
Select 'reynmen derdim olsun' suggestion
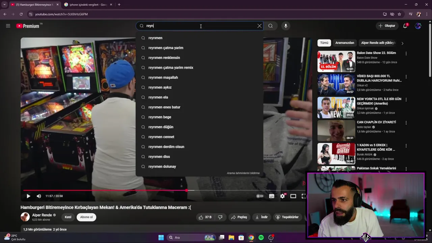click(199, 147)
